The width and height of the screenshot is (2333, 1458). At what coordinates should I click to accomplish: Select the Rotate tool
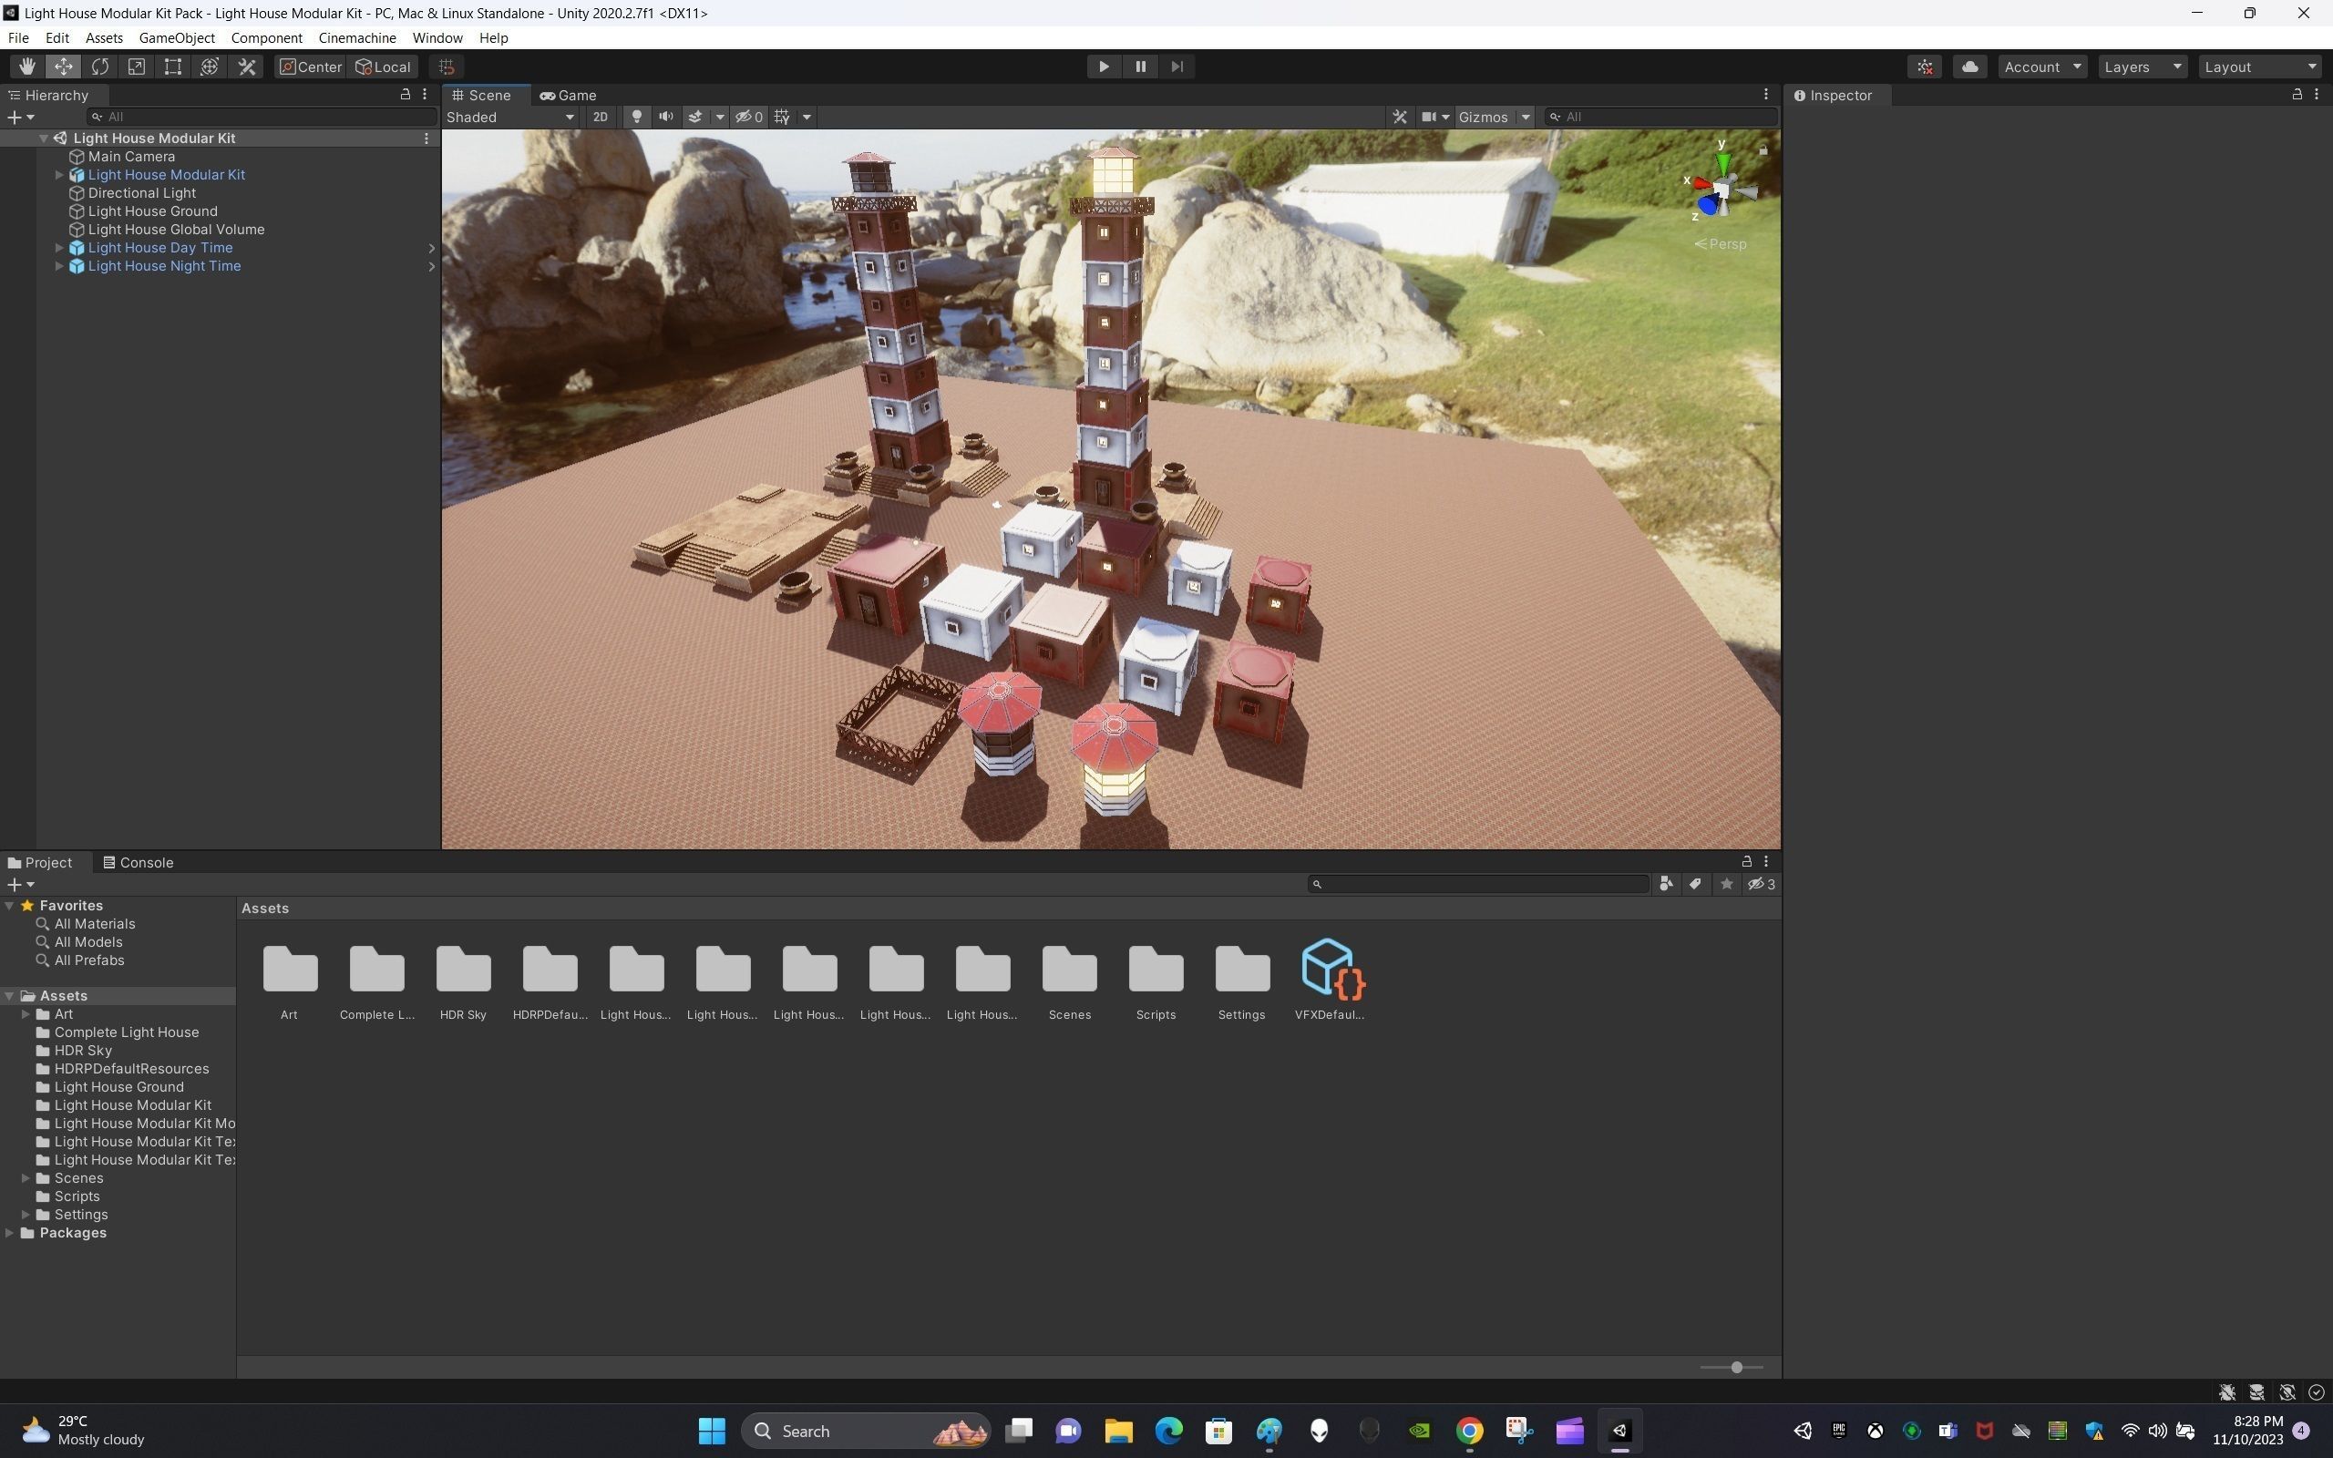pyautogui.click(x=99, y=67)
